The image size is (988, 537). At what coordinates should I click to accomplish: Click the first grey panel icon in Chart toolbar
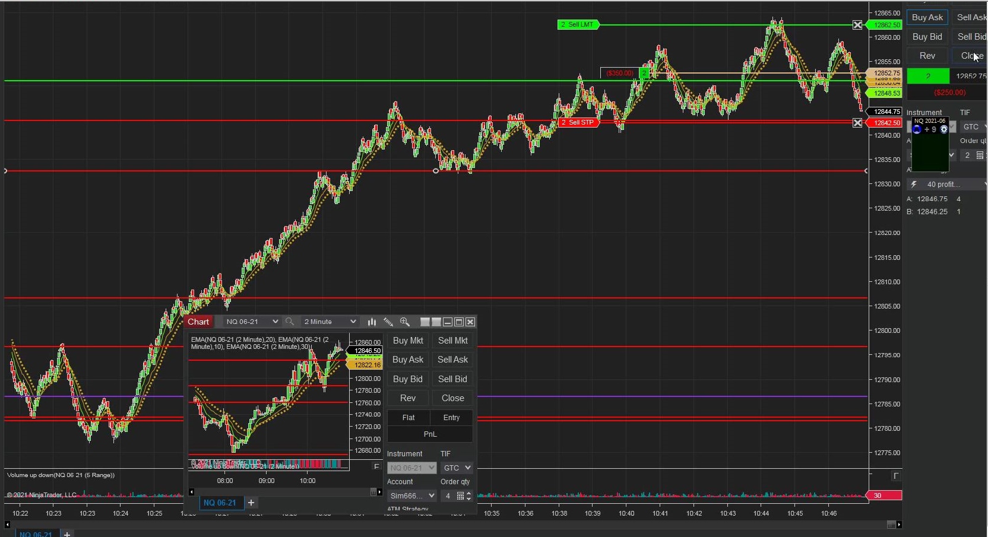(x=425, y=322)
